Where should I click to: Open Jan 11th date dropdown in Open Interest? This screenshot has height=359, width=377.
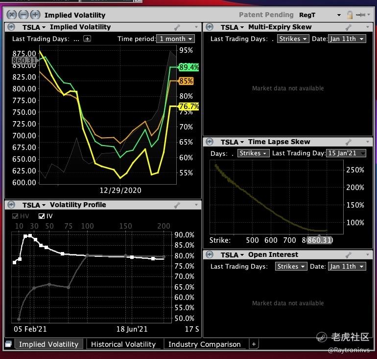point(347,266)
